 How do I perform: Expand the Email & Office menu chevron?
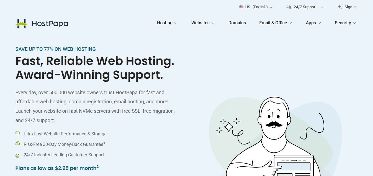[x=290, y=23]
